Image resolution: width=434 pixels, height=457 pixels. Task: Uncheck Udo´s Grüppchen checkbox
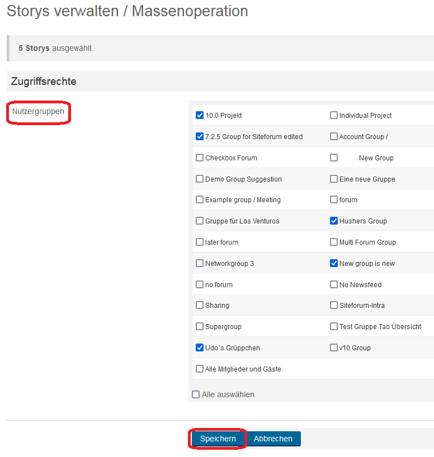tap(200, 347)
